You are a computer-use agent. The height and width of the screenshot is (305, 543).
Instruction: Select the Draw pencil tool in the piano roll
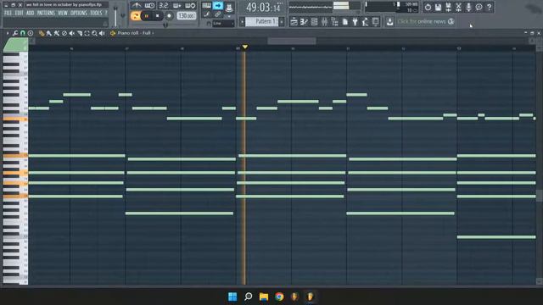(42, 33)
